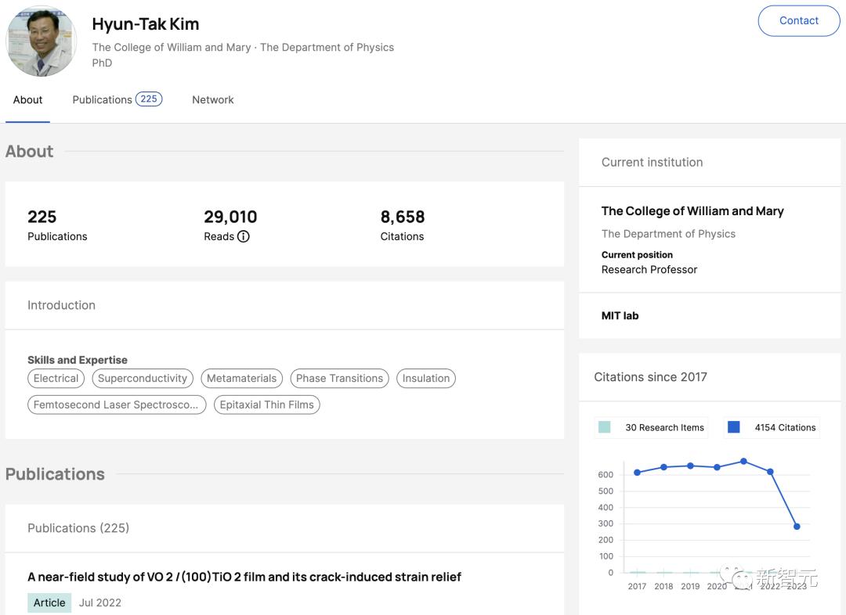Open the MIT lab link

(620, 316)
